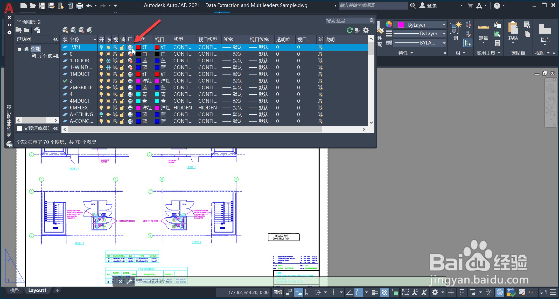This screenshot has width=559, height=299.
Task: Change the red color swatch of _VP1
Action: coord(138,47)
